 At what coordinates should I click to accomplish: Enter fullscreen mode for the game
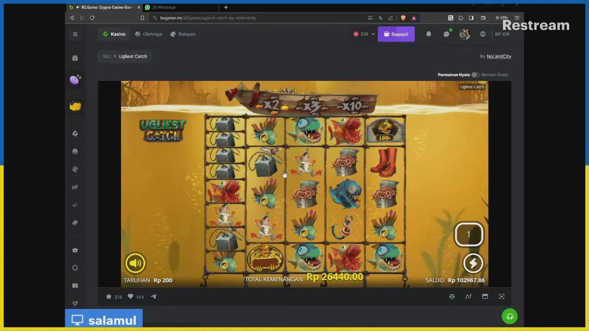[502, 297]
